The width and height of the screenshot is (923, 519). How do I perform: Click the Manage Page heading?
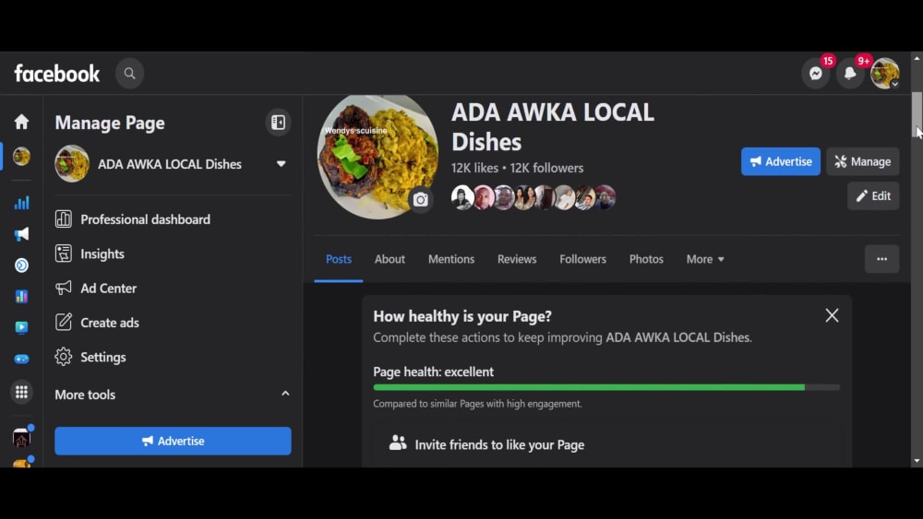[x=110, y=123]
